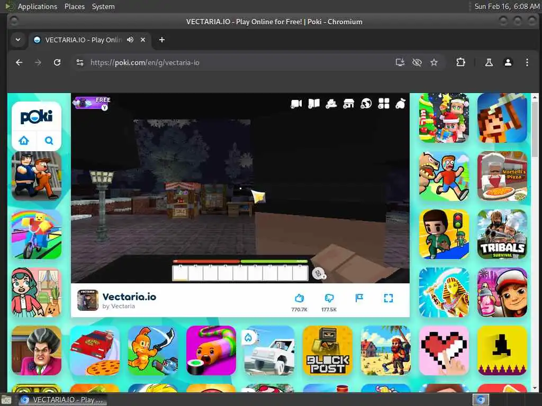Open Poki search
542x406 pixels.
tap(49, 141)
